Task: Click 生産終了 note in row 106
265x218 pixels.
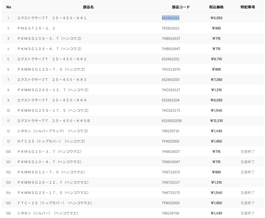Action: click(248, 213)
